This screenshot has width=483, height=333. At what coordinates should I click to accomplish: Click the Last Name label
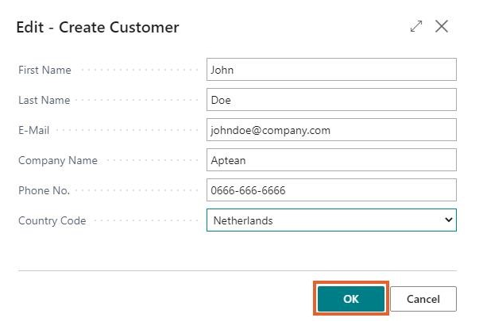(44, 100)
